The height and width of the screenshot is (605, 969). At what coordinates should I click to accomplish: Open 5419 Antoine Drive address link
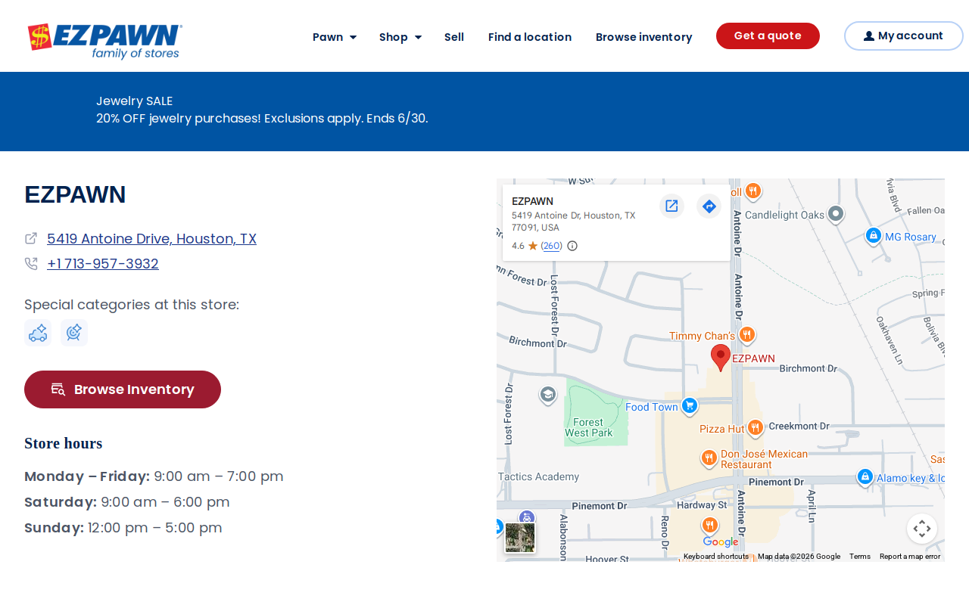pyautogui.click(x=151, y=239)
